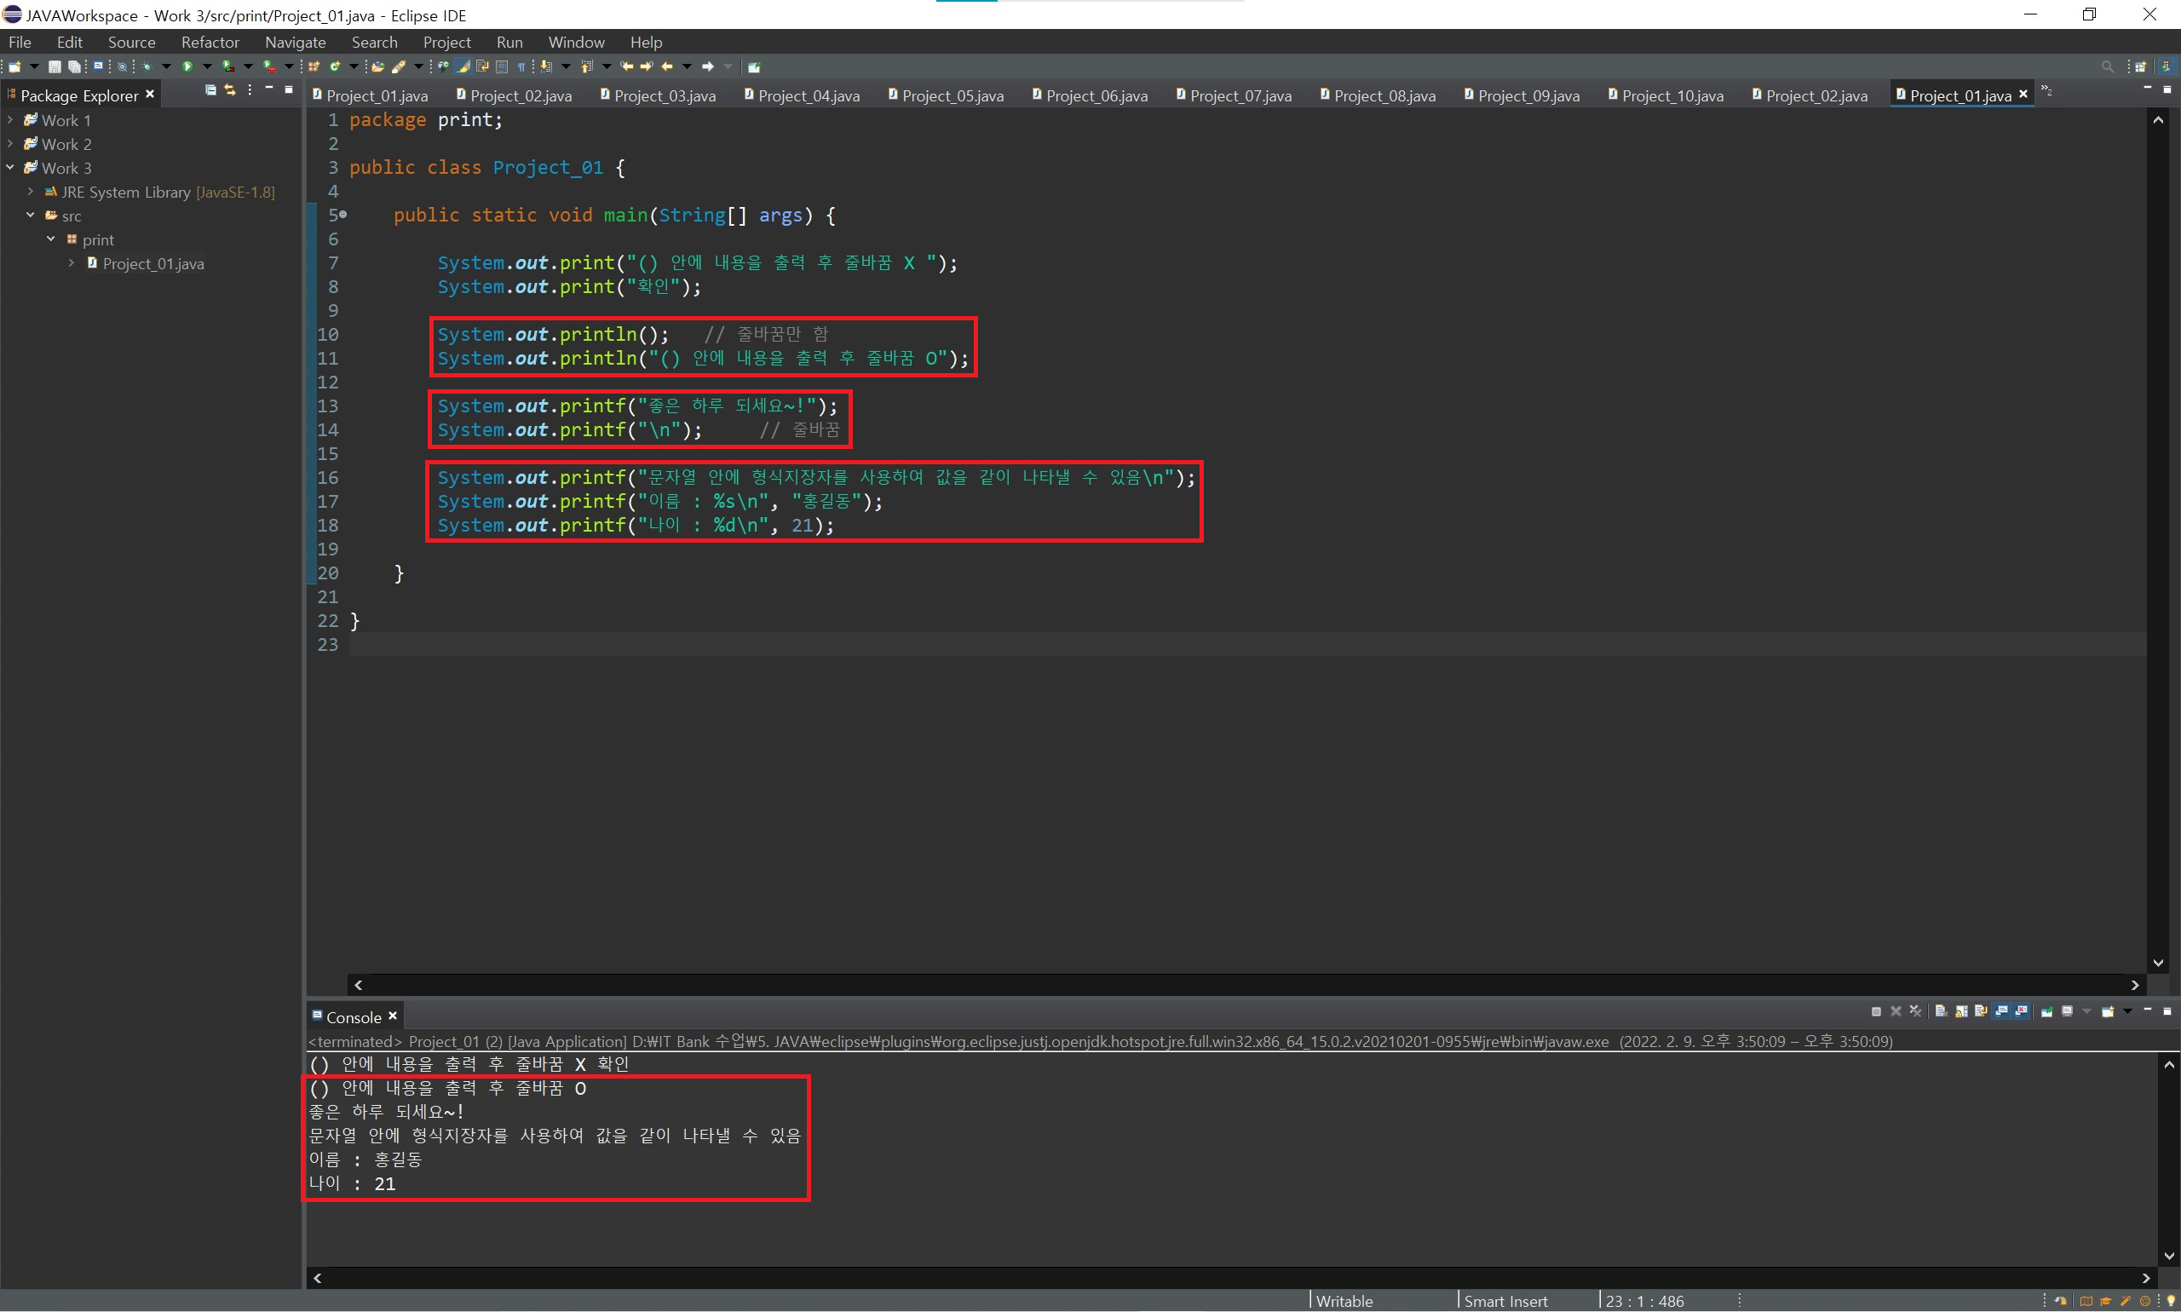The image size is (2181, 1312).
Task: Toggle Scroll Lock in Console toolbar
Action: tap(1961, 1011)
